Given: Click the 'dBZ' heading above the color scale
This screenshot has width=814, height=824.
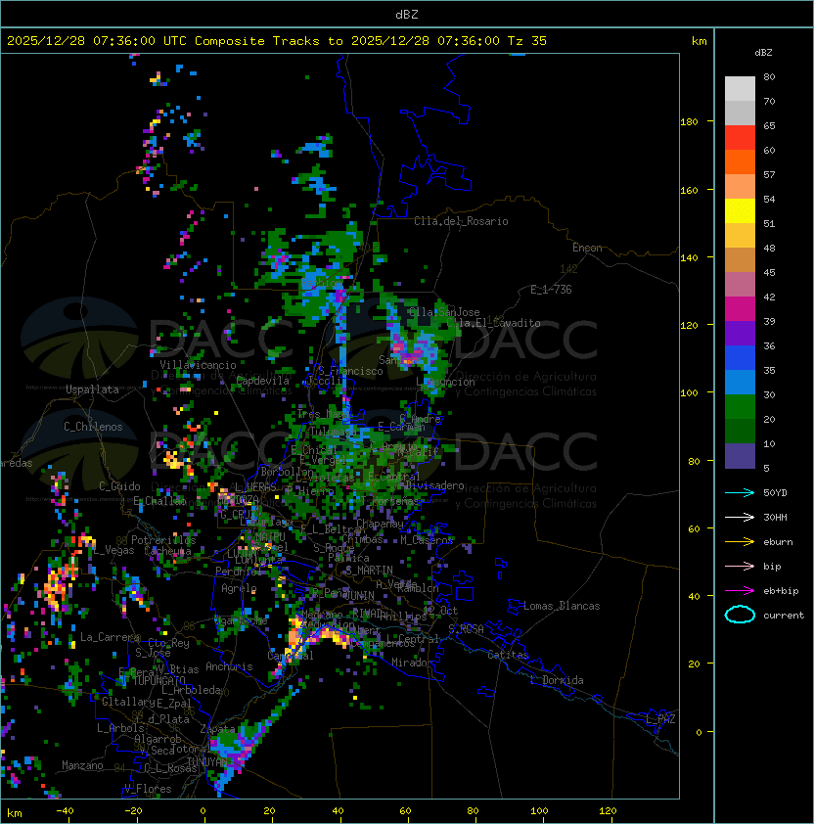Looking at the screenshot, I should (763, 53).
